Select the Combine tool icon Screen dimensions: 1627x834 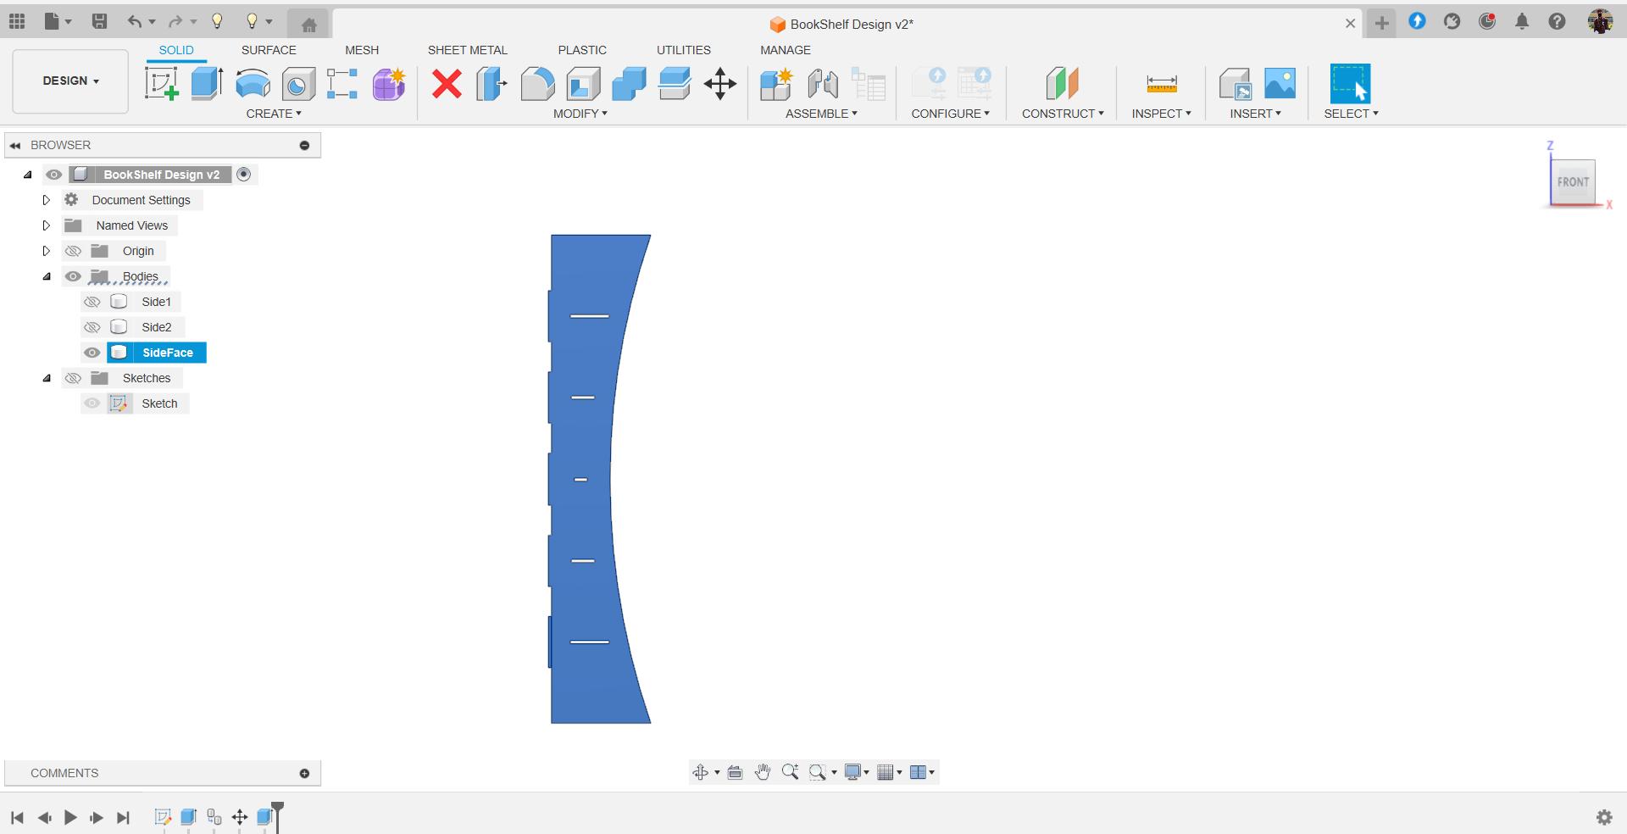pyautogui.click(x=629, y=84)
